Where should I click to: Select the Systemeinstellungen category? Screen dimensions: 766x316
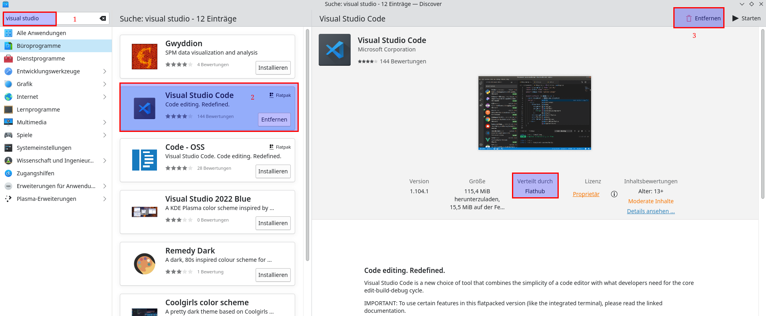pos(44,148)
